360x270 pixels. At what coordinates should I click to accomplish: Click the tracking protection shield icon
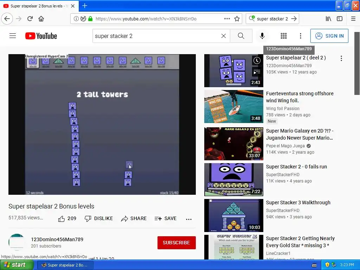(83, 19)
